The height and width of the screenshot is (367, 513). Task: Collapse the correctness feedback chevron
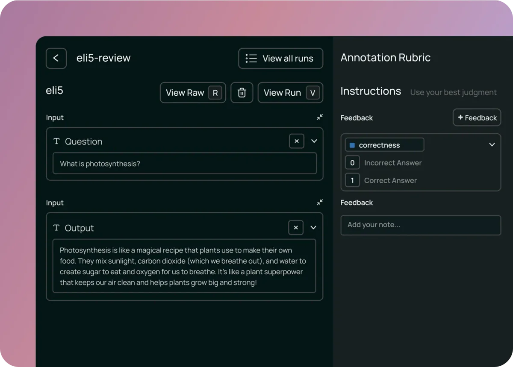(492, 145)
